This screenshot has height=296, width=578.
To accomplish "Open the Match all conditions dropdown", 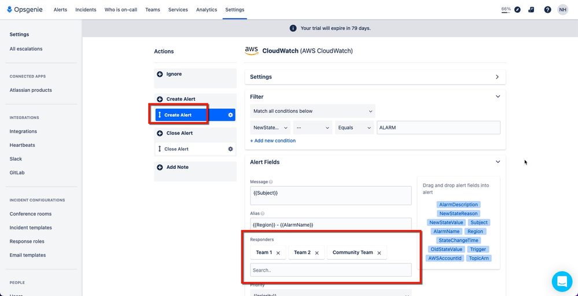I will point(312,111).
